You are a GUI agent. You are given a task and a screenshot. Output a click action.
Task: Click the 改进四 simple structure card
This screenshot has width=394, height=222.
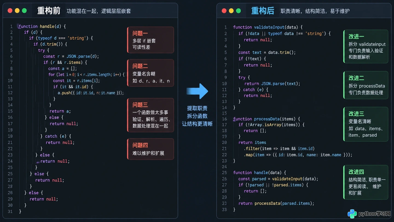click(366, 182)
